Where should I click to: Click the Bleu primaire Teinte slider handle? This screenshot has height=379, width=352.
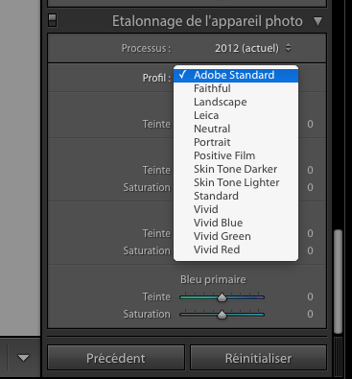(222, 297)
